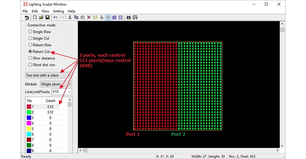The width and height of the screenshot is (306, 159).
Task: Delete with the red X toolbar icon
Action: 89,17
